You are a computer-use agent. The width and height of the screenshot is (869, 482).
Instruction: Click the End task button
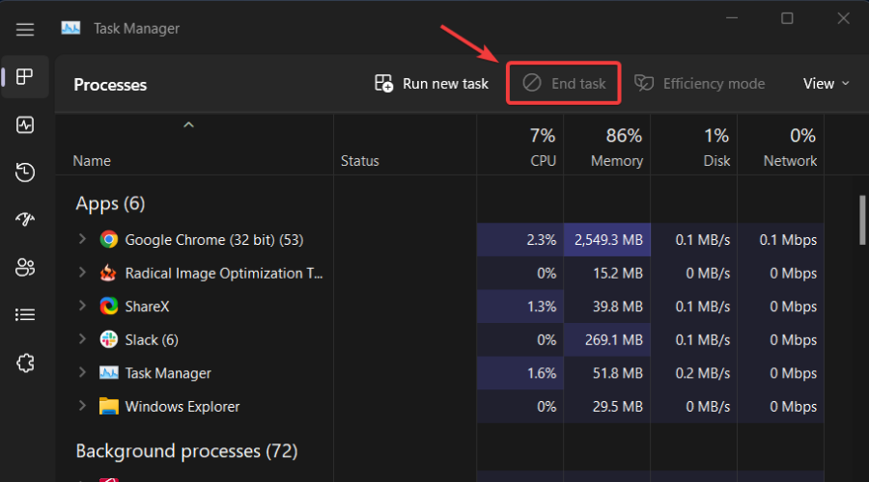pos(565,84)
